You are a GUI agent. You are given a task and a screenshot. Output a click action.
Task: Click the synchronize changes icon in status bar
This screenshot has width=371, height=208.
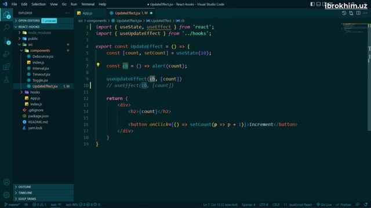[26, 205]
